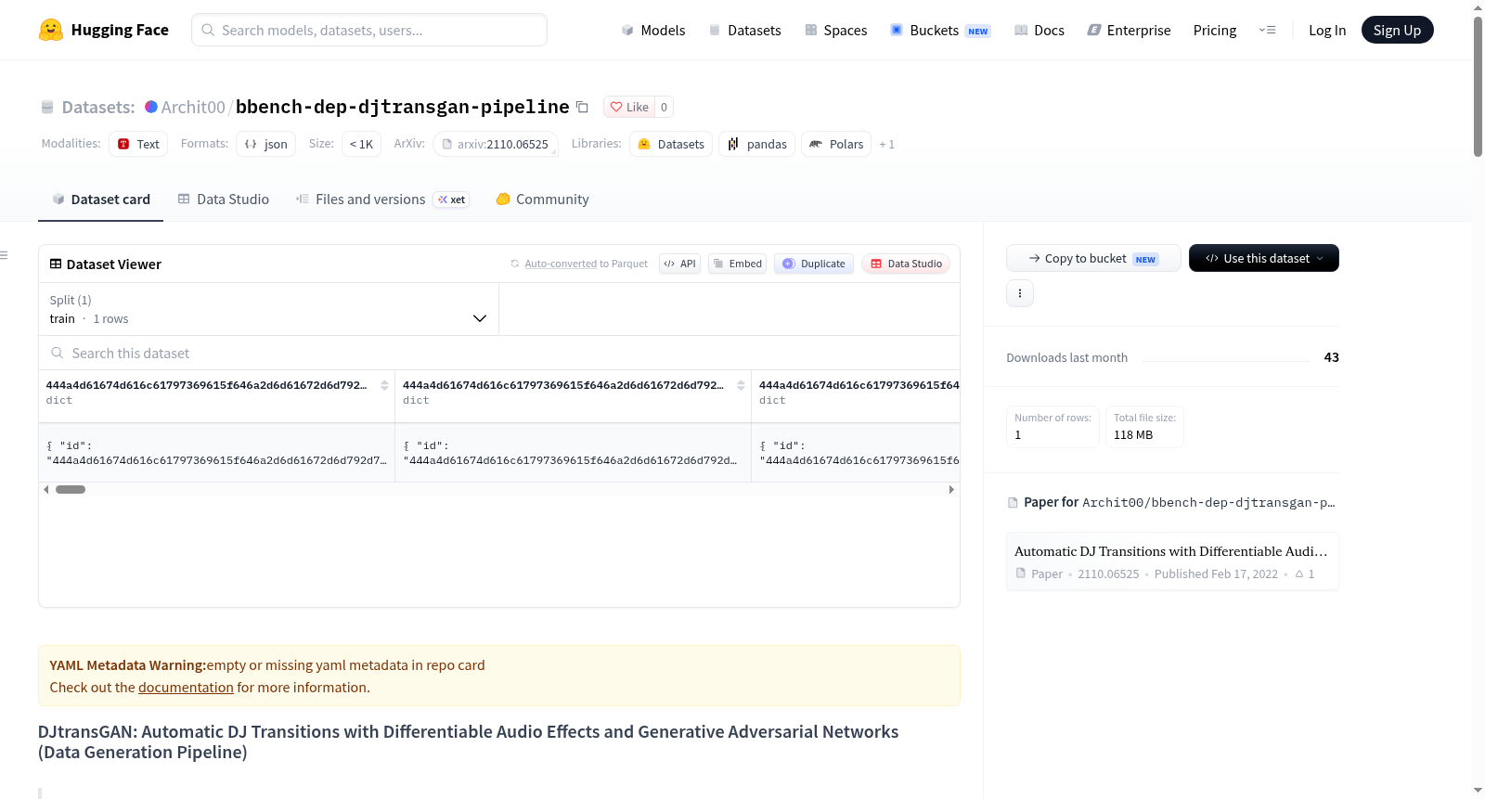Click the Datasets: breadcrumb label
The height and width of the screenshot is (799, 1485).
98,107
